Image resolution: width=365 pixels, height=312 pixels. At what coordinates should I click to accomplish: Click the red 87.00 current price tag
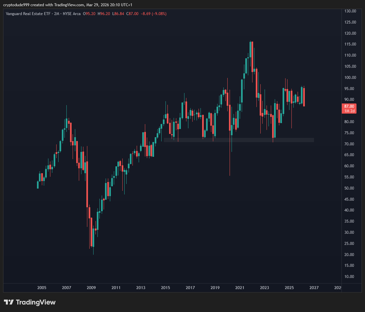pos(349,106)
